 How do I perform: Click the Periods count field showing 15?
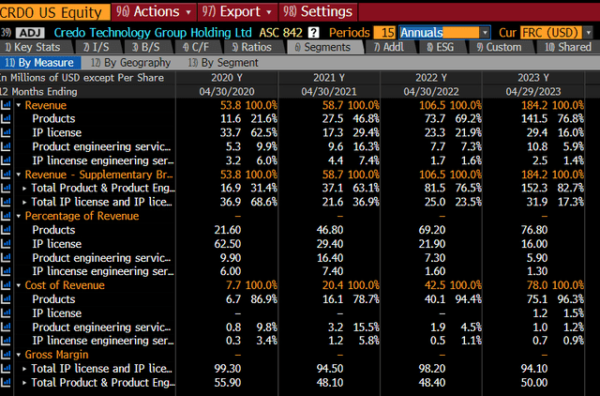(x=384, y=33)
